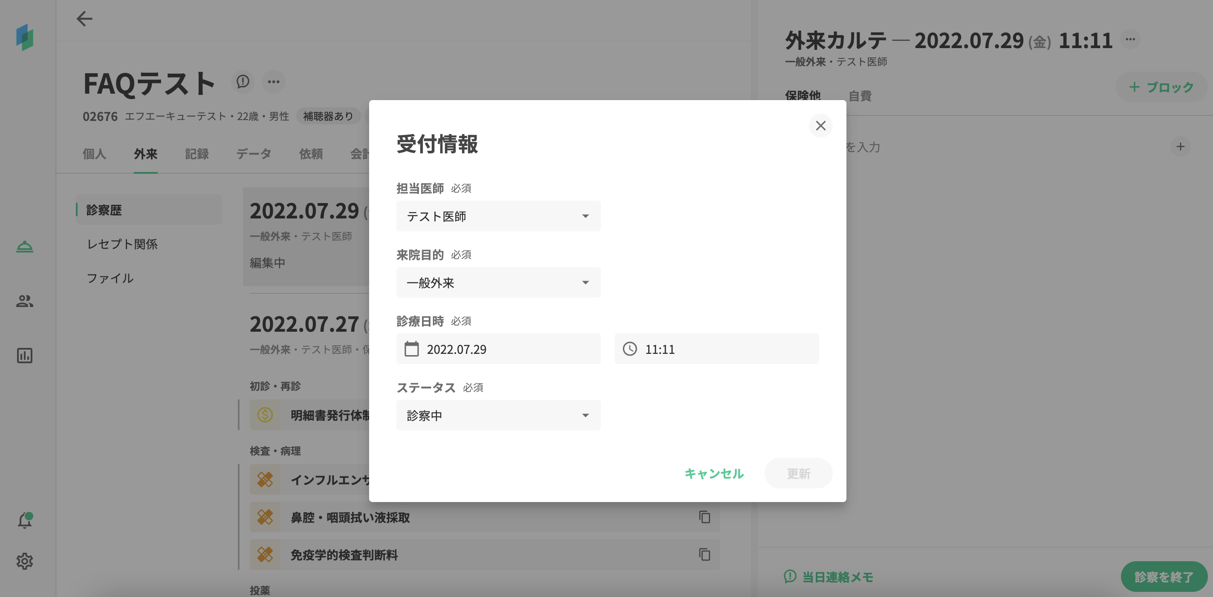Switch to the 記録 tab

(196, 154)
